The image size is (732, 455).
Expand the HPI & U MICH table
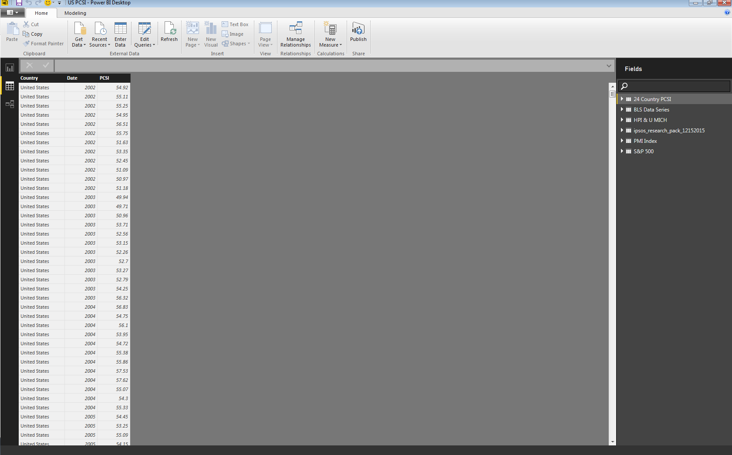(622, 120)
